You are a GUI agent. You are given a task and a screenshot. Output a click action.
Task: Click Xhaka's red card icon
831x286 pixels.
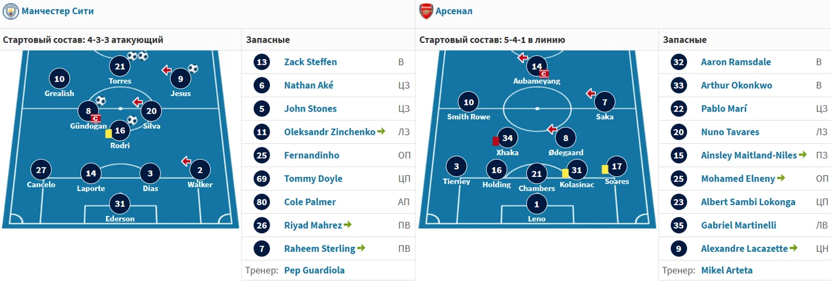coord(496,140)
